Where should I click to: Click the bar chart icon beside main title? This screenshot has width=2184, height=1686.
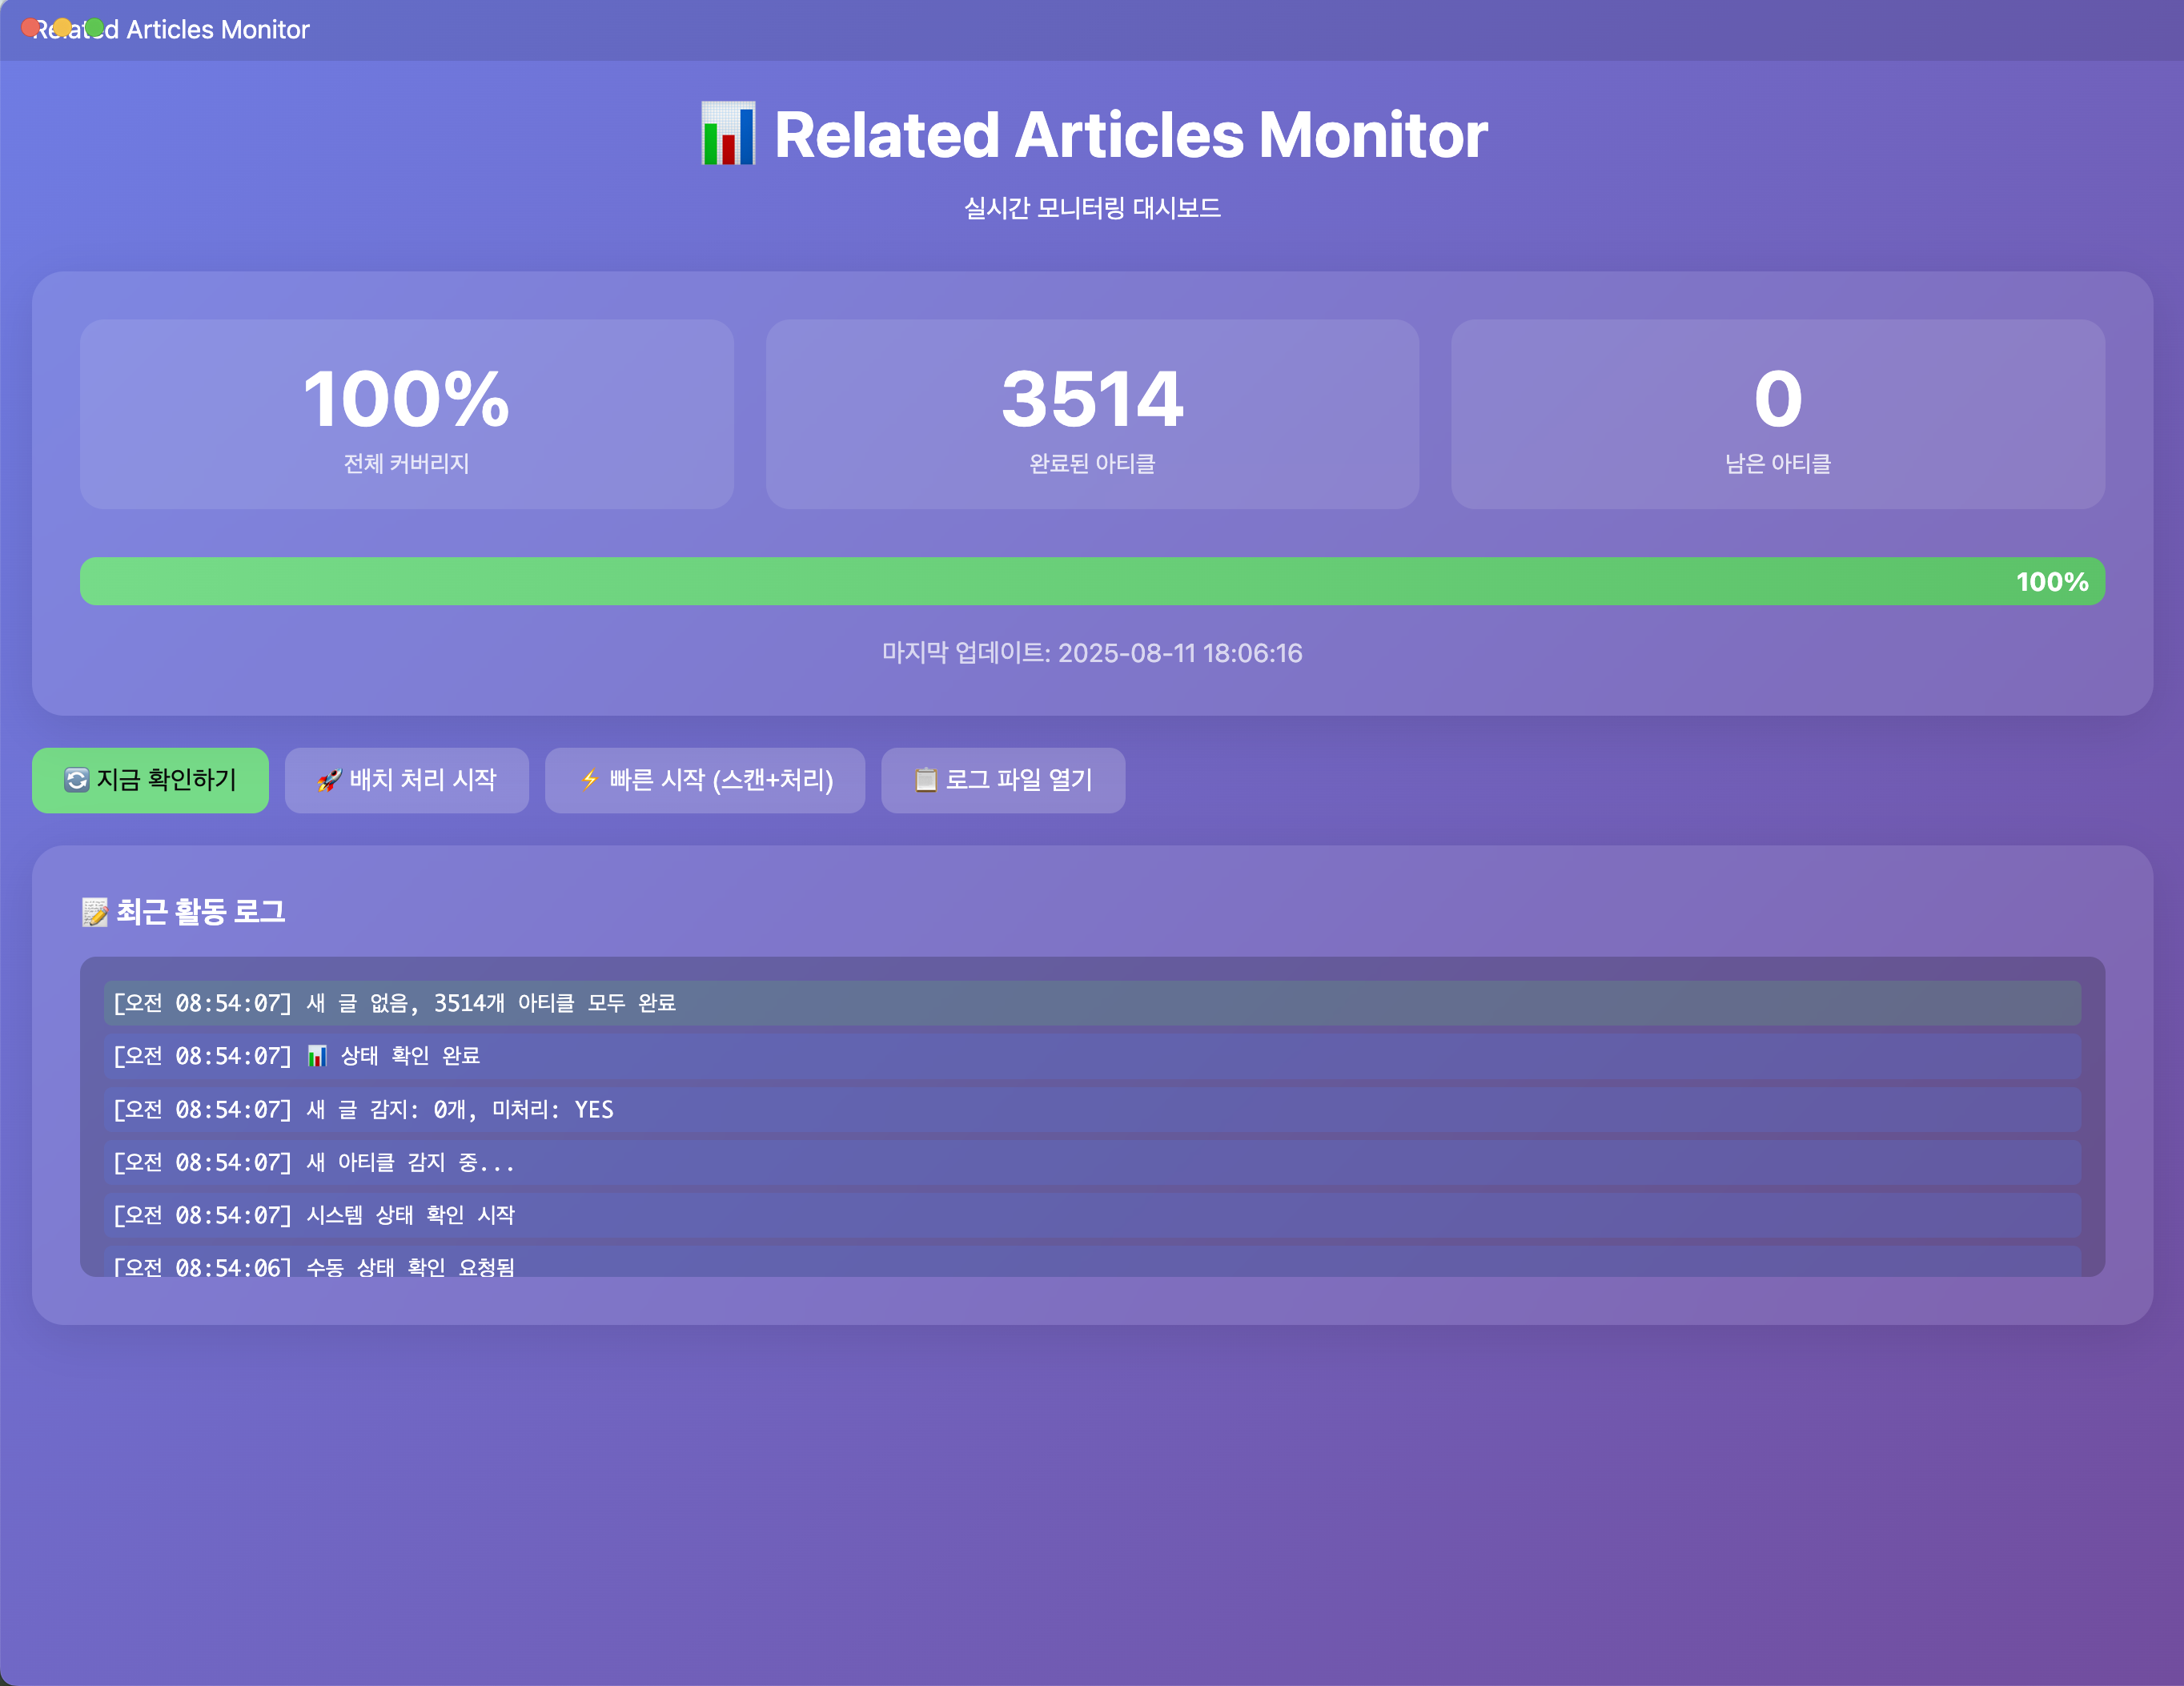(728, 134)
